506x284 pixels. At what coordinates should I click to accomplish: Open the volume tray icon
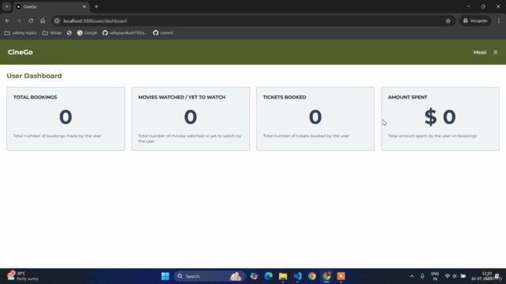(x=455, y=276)
